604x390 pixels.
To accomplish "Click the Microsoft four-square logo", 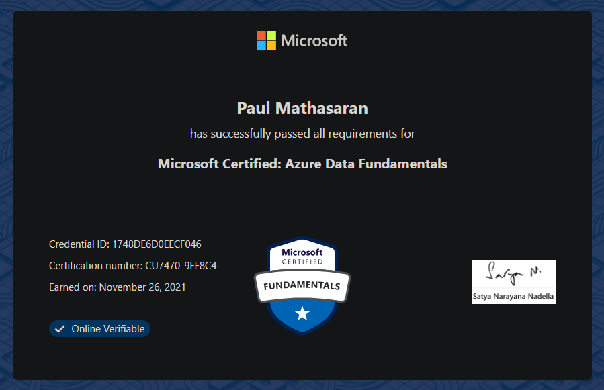I will [x=265, y=40].
